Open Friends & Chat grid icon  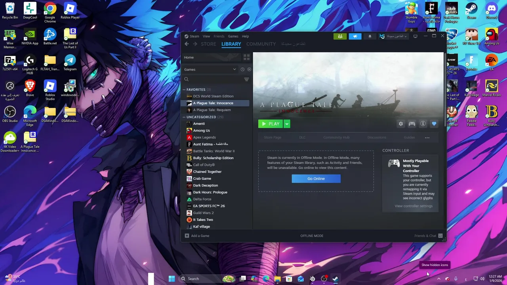[440, 236]
